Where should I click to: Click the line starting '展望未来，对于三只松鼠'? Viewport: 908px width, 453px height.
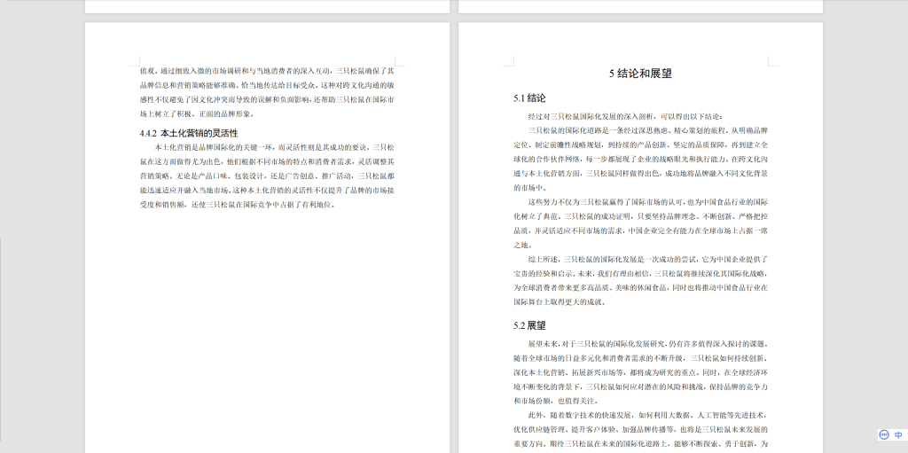648,343
